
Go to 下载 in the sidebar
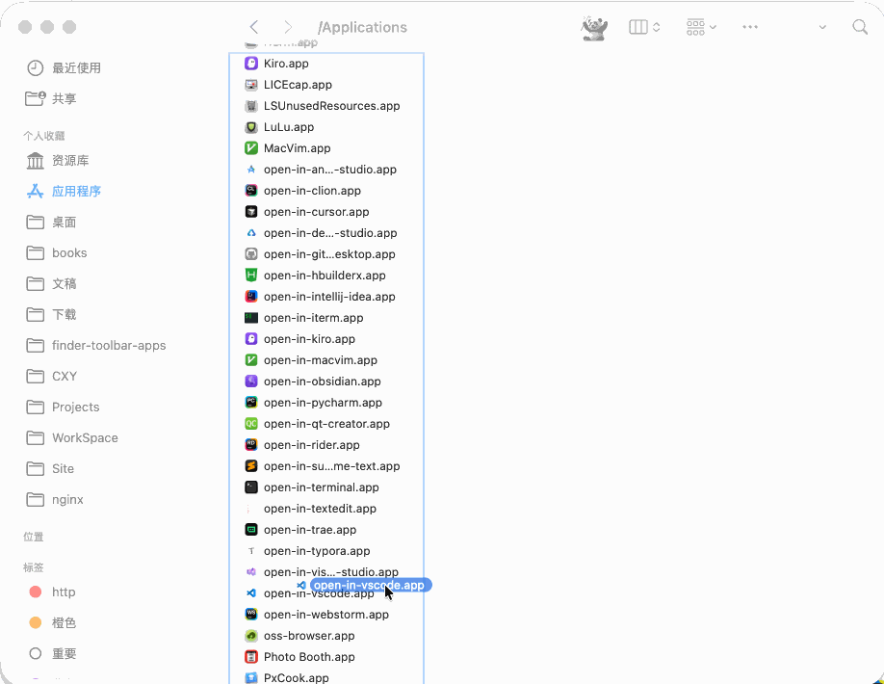[x=64, y=314]
